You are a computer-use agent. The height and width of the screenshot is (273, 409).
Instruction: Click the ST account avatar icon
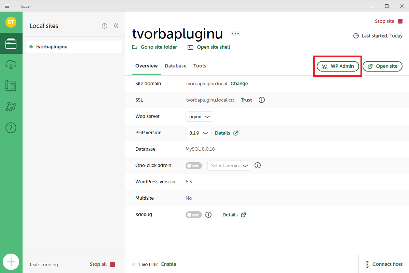[11, 22]
